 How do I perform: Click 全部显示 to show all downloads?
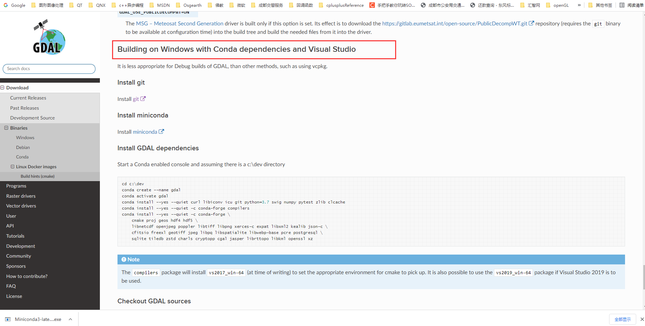pos(623,319)
